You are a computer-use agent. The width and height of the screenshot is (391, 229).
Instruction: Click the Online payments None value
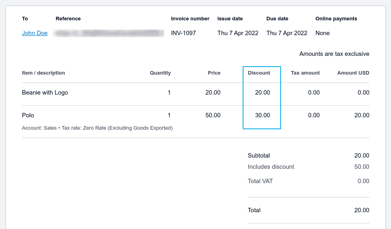tap(323, 33)
